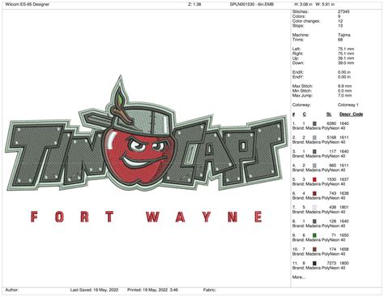Viewport: 384px width, 297px height.
Task: Click the C column header
Action: [305, 114]
